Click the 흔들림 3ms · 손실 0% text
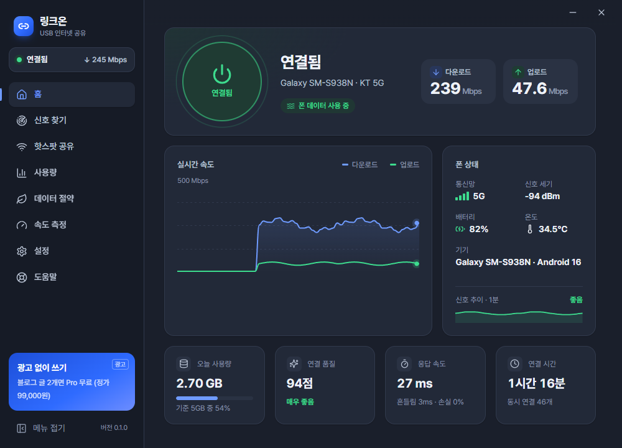This screenshot has height=448, width=622. [430, 402]
